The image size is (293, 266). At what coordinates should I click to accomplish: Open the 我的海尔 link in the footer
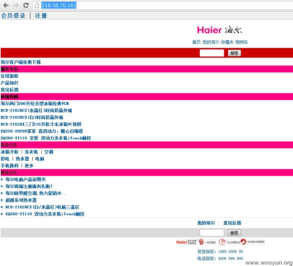206,223
